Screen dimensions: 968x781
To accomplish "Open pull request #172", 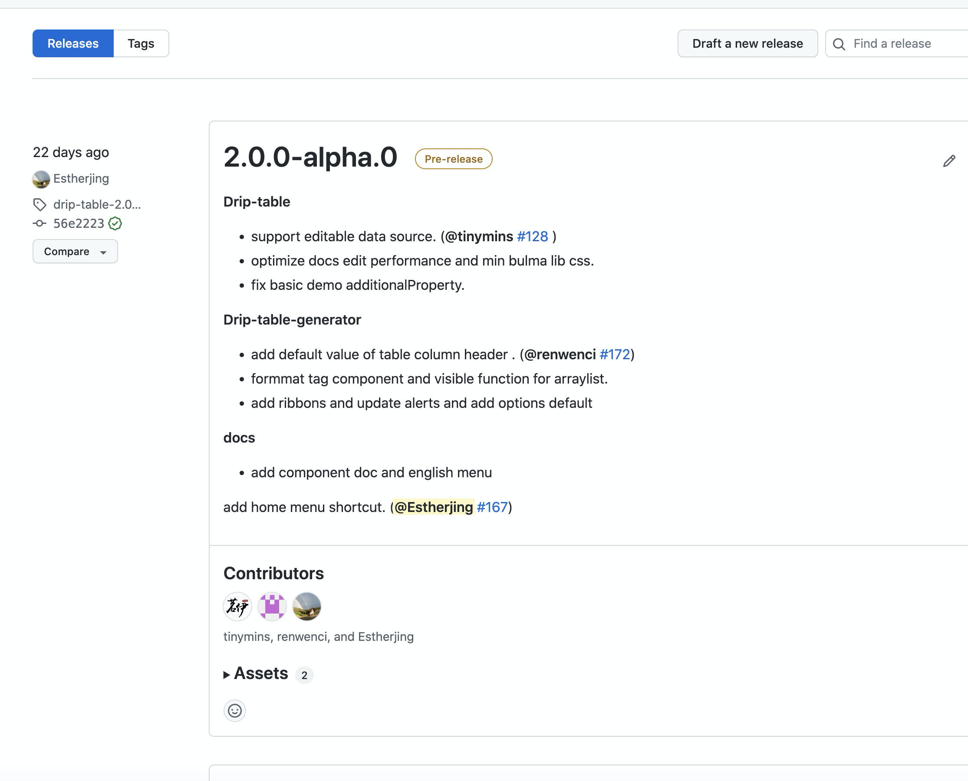I will click(x=615, y=354).
